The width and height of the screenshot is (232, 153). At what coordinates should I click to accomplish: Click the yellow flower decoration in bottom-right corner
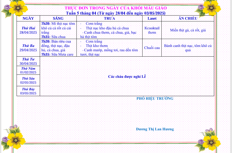[211, 141]
